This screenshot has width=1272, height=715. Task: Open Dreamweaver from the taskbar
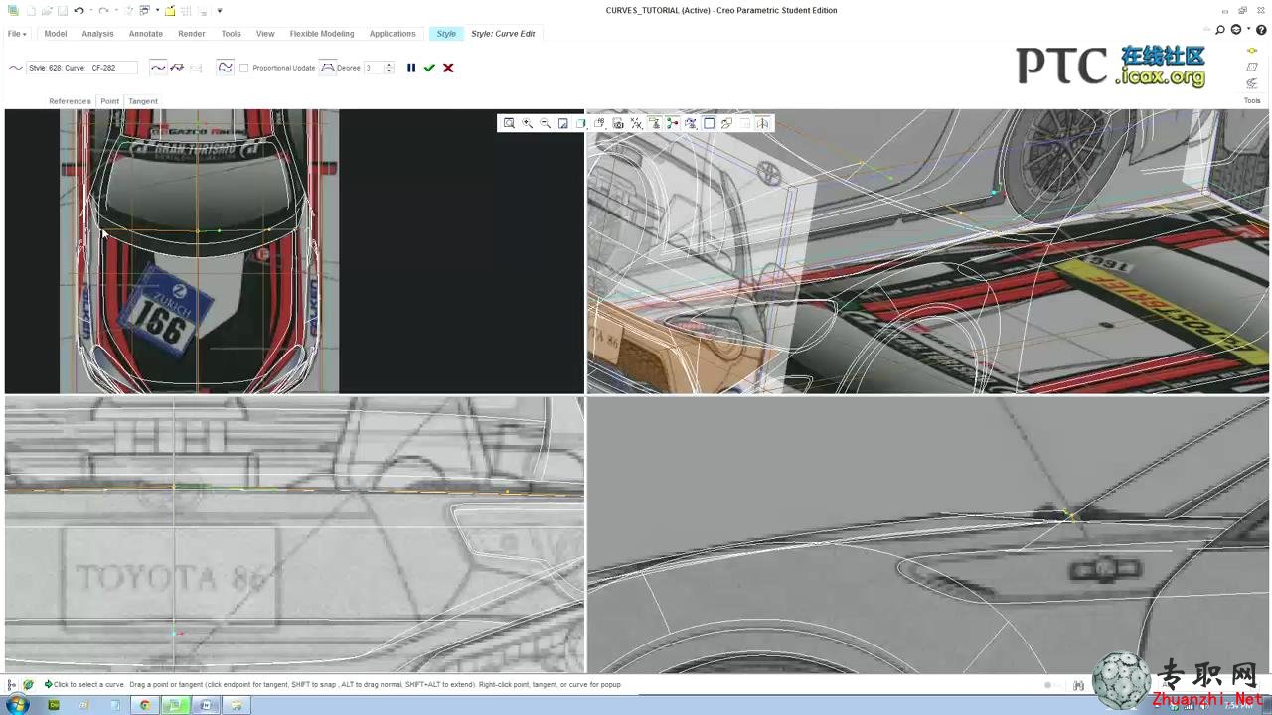coord(54,705)
